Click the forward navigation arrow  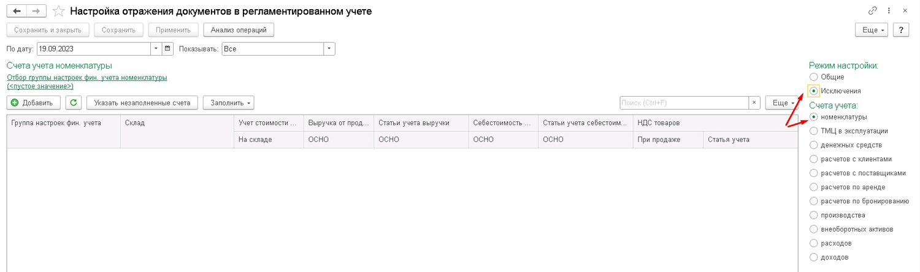tap(36, 11)
